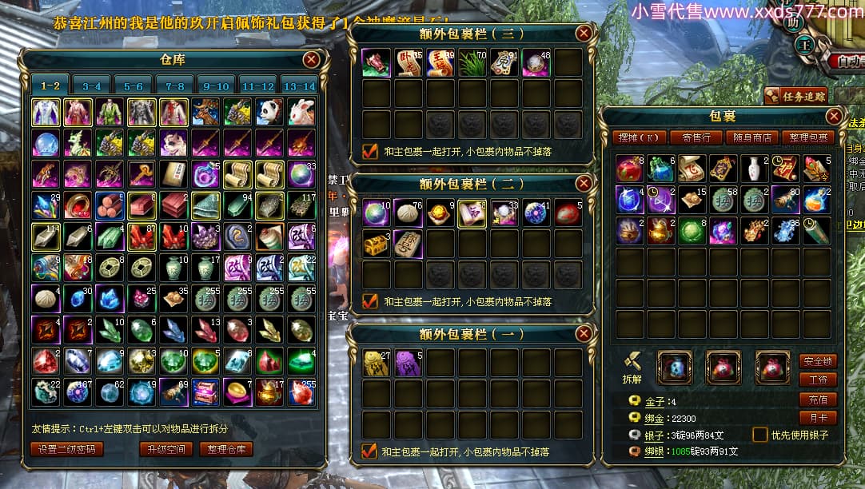Click the white porcelain vase in 包裹

[x=755, y=169]
